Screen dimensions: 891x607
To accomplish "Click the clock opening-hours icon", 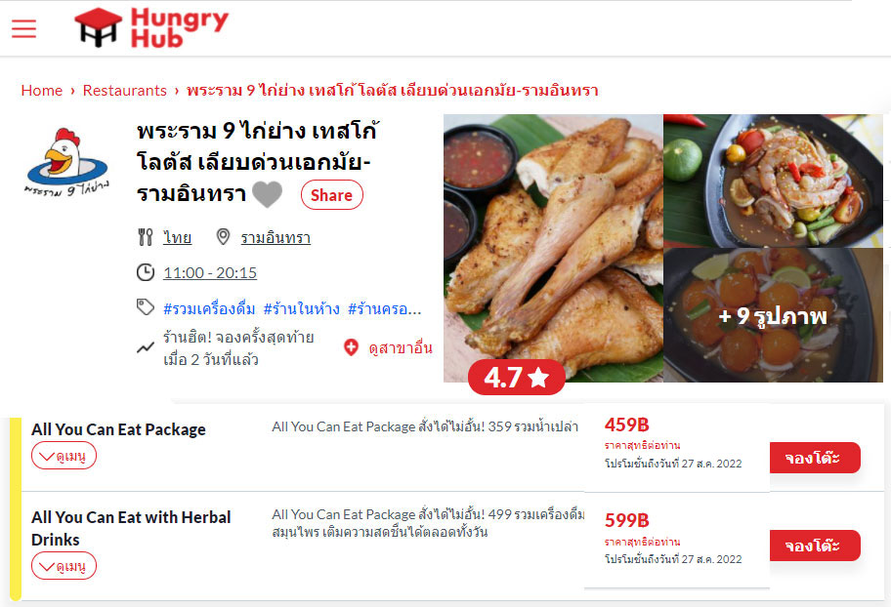I will 146,272.
